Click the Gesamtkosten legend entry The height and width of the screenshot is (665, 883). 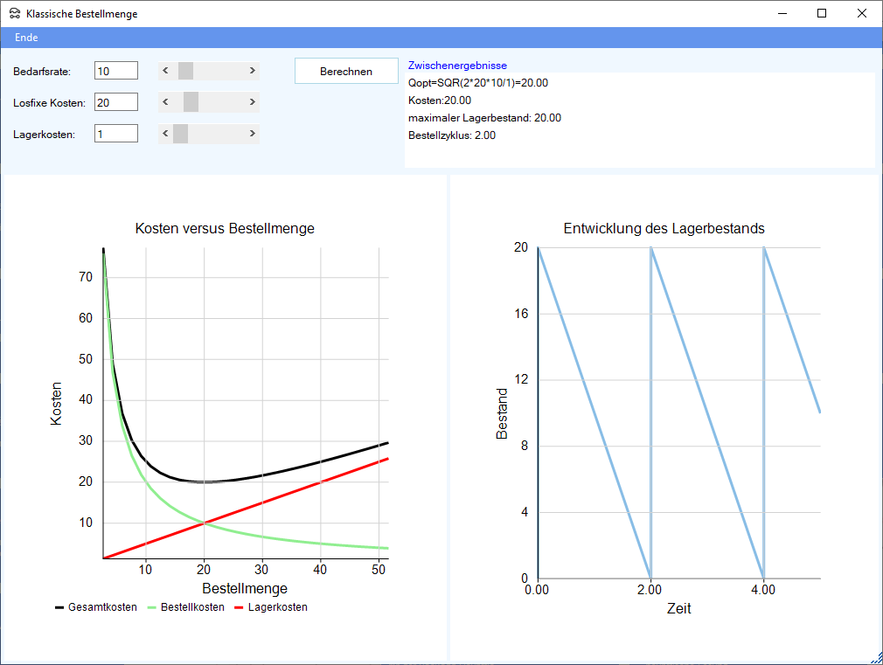(x=95, y=607)
